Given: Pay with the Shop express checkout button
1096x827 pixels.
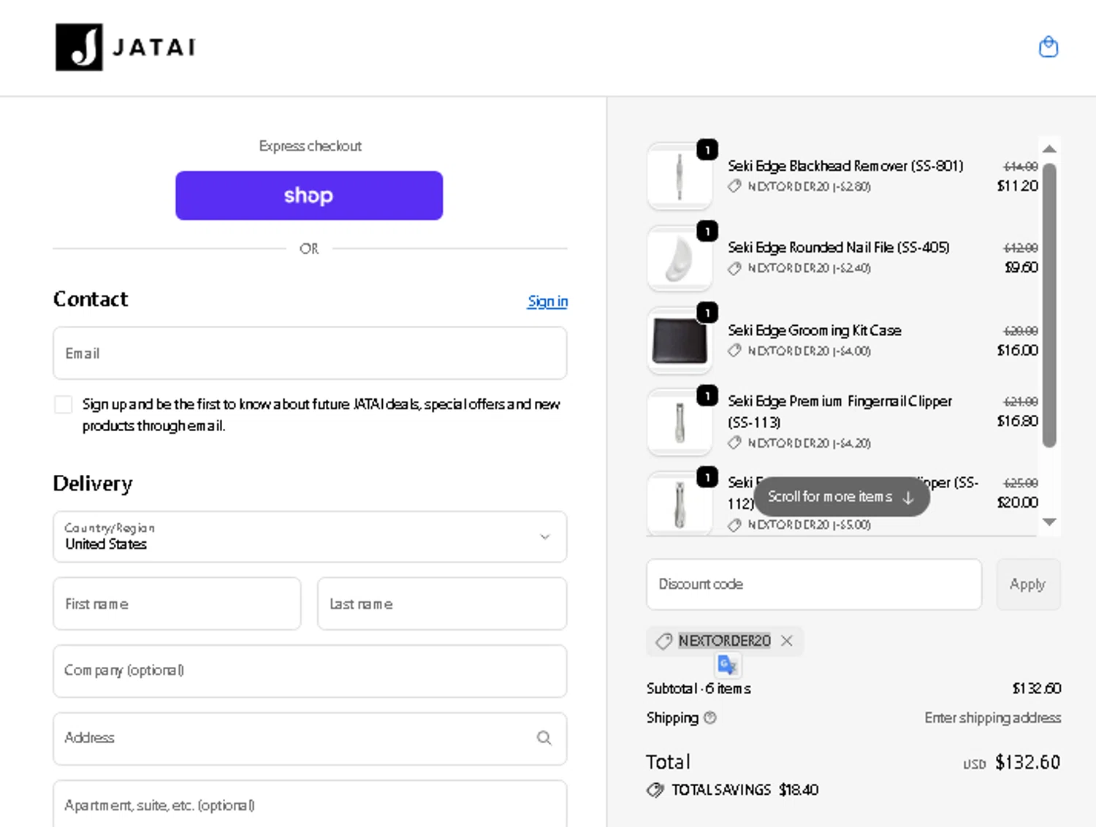Looking at the screenshot, I should click(x=309, y=196).
